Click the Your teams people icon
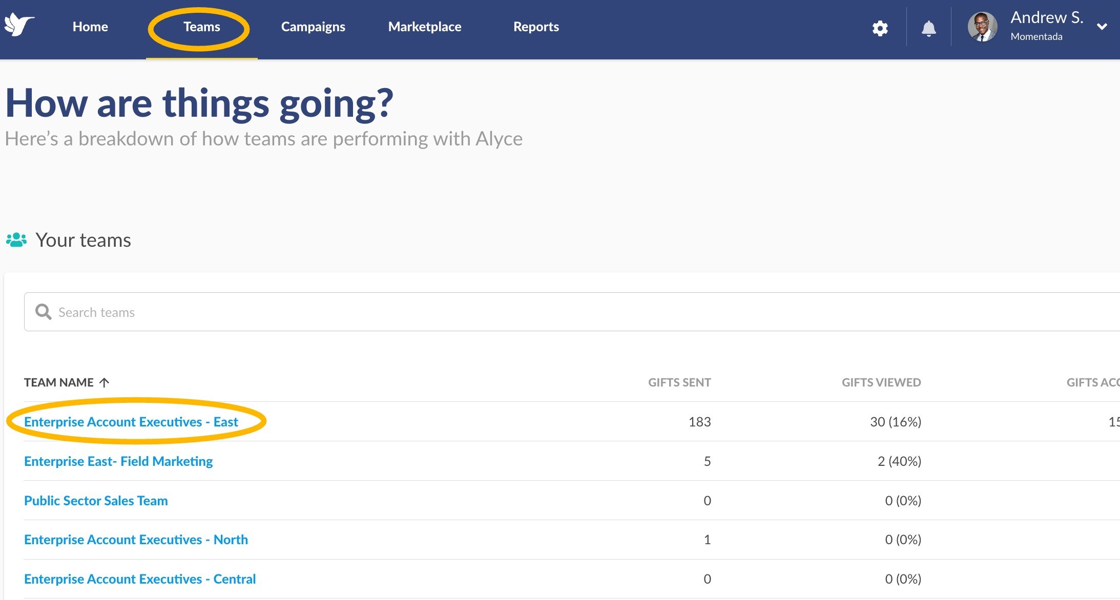Image resolution: width=1120 pixels, height=600 pixels. [x=16, y=240]
